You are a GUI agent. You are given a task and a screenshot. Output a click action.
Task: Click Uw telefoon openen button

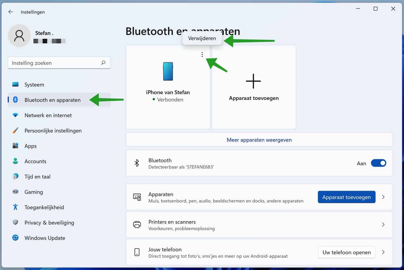pyautogui.click(x=346, y=252)
